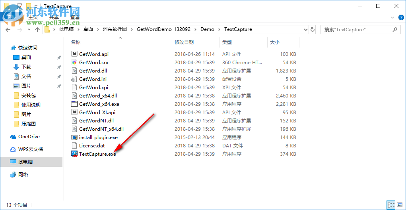The width and height of the screenshot is (406, 210).
Task: Open the GetWord.api file icon
Action: point(74,54)
